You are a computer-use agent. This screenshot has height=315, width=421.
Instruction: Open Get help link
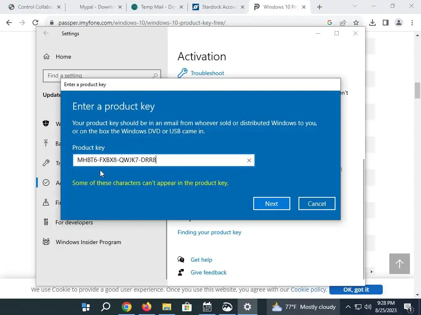tap(201, 260)
